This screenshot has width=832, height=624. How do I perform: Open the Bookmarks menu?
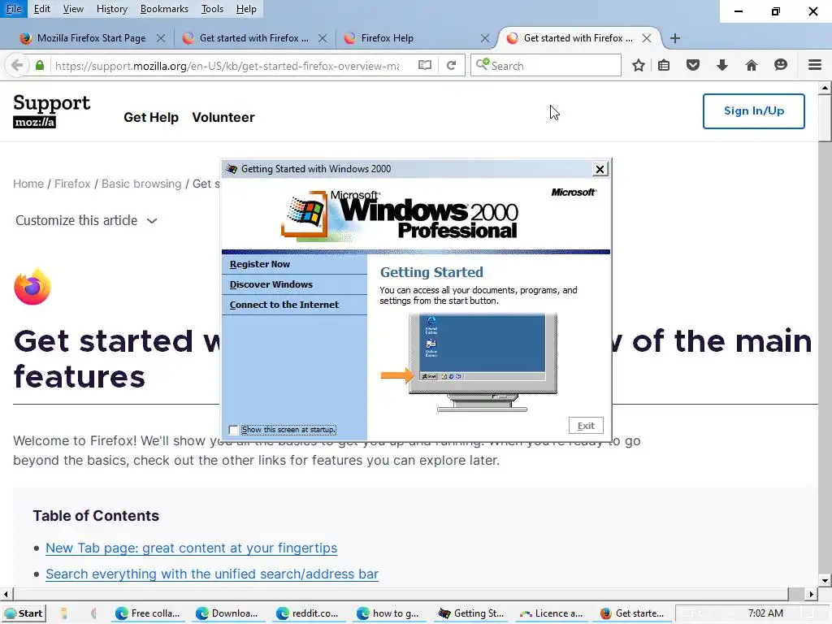tap(164, 8)
